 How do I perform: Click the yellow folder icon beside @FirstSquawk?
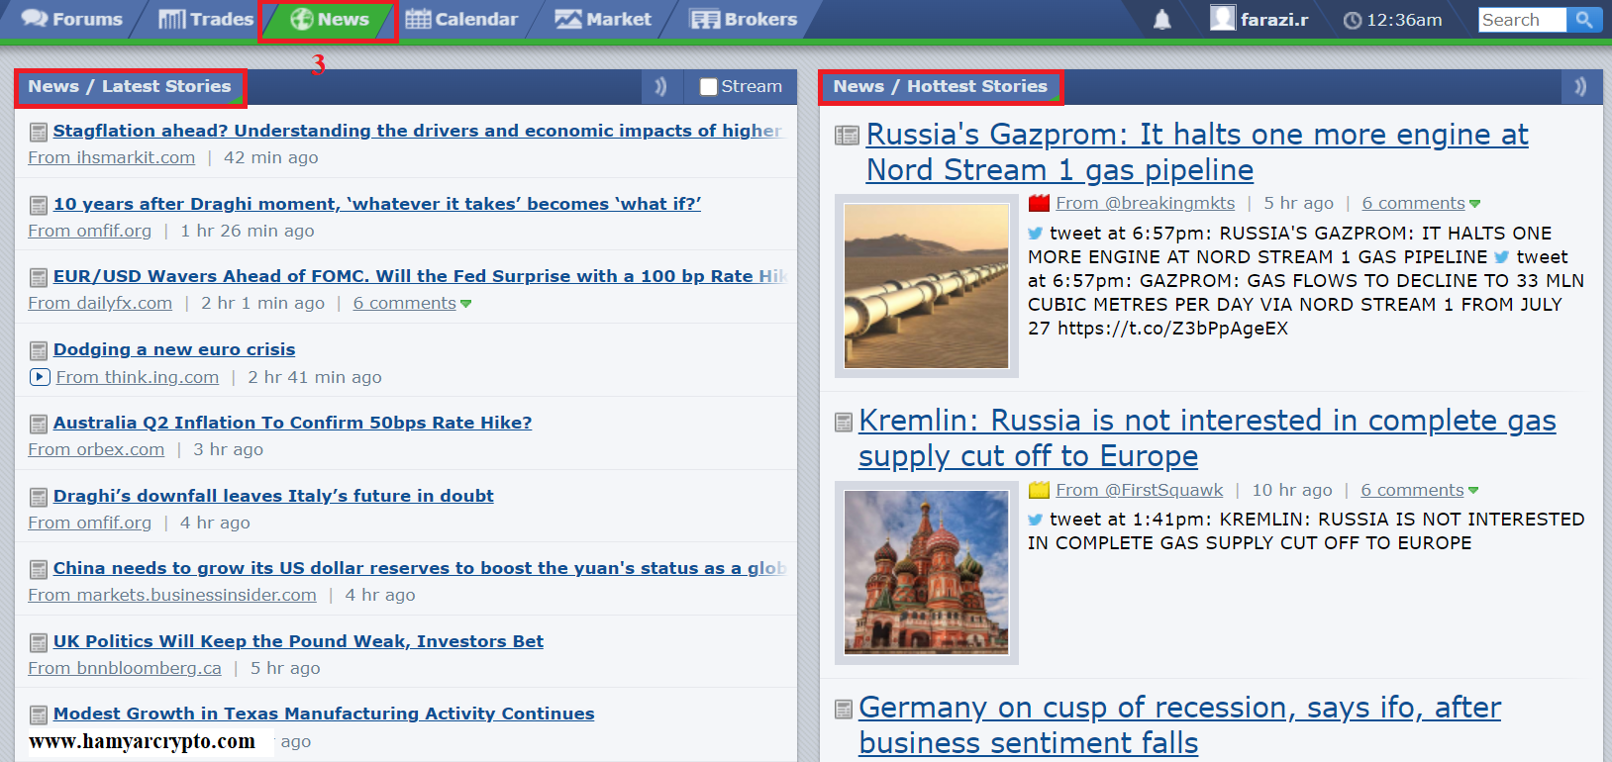pos(1039,490)
